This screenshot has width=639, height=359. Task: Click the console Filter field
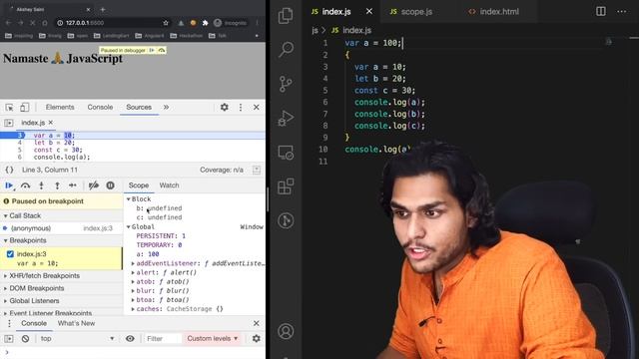[163, 339]
